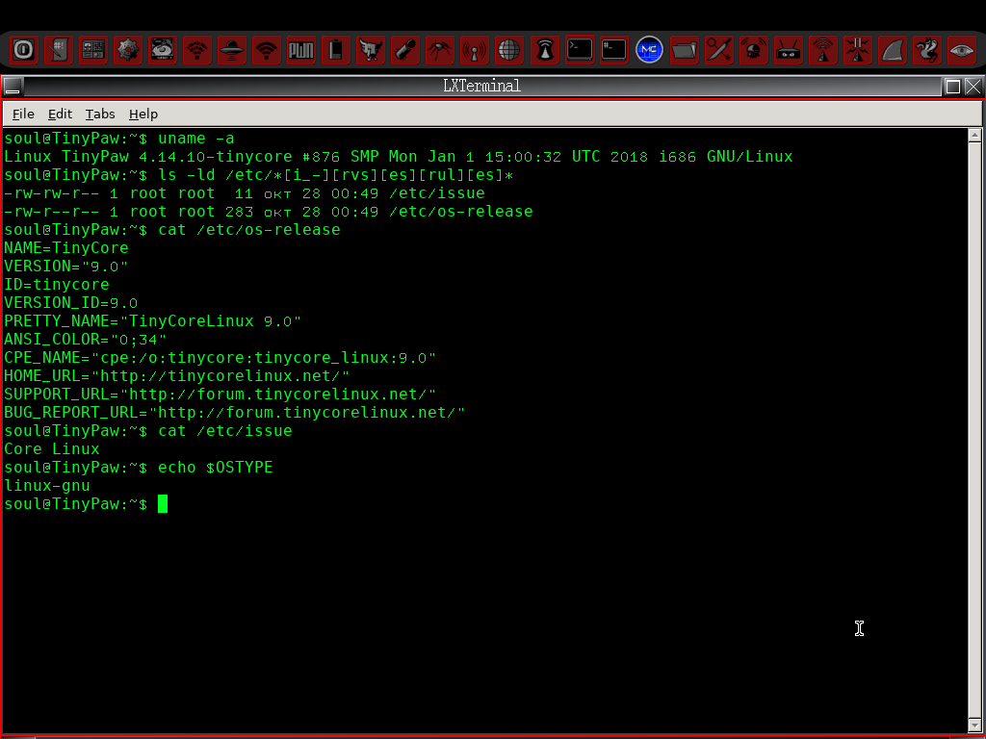The image size is (986, 739).
Task: Click the solid Wi-Fi signal icon
Action: (x=267, y=50)
